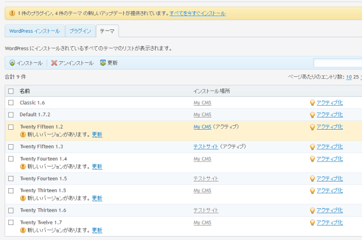
Task: Switch to the WordPress インストール tab
Action: click(35, 31)
